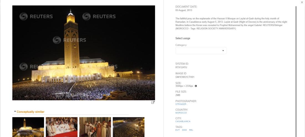The width and height of the screenshot is (305, 137).
Task: Select the REL tag
Action: [191, 130]
